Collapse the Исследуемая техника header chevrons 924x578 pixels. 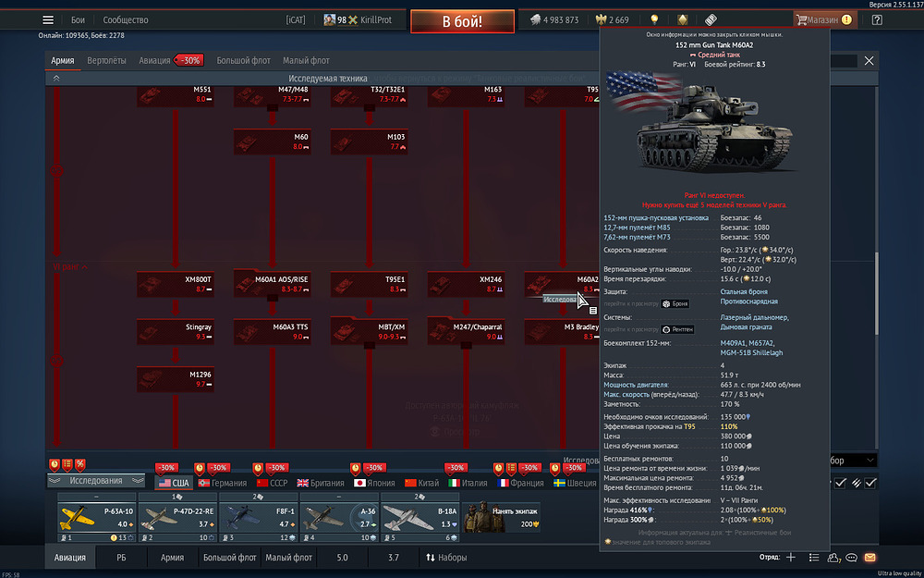[x=56, y=79]
